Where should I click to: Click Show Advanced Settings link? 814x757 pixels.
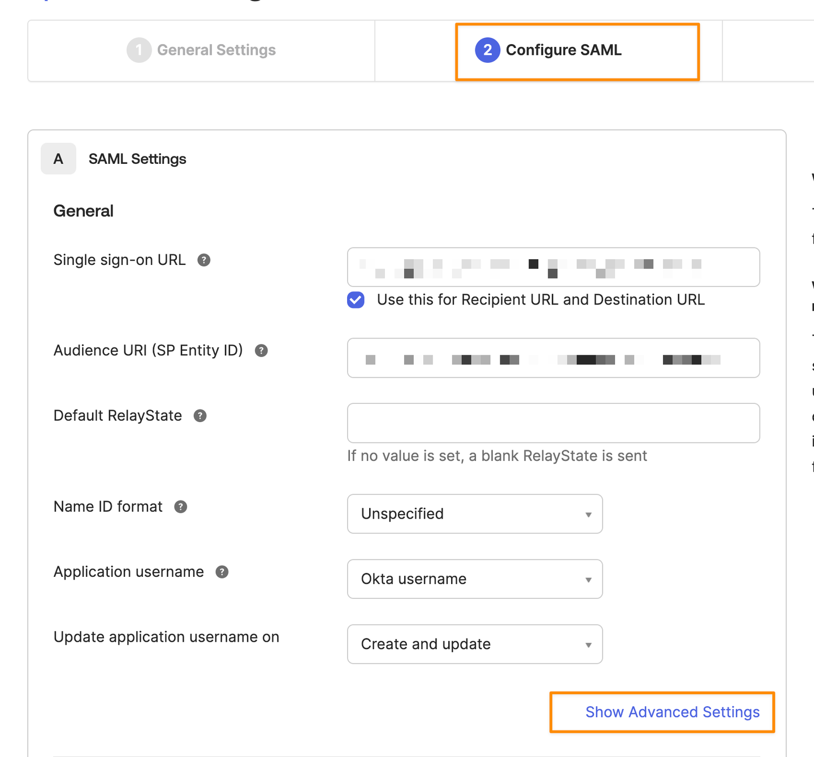click(672, 712)
